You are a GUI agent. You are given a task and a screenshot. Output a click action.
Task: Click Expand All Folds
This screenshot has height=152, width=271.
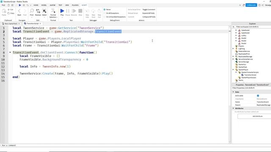149,13
